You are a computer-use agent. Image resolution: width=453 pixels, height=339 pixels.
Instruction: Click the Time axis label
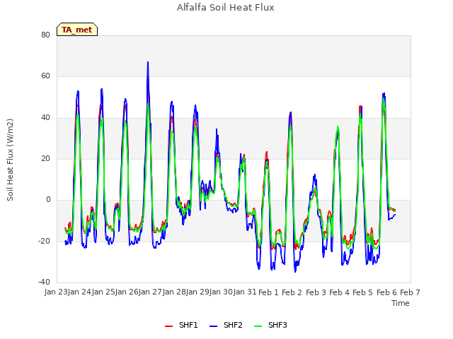(x=401, y=303)
